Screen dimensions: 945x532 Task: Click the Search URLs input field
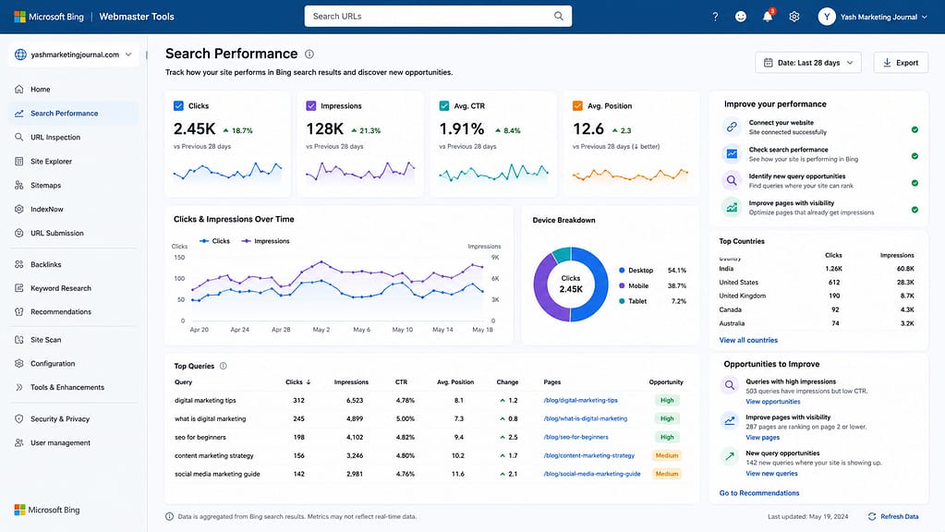point(438,17)
